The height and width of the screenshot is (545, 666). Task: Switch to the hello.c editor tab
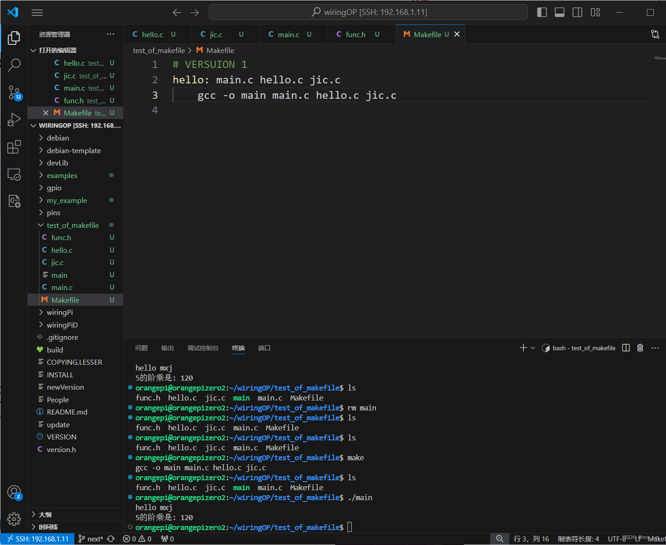158,34
